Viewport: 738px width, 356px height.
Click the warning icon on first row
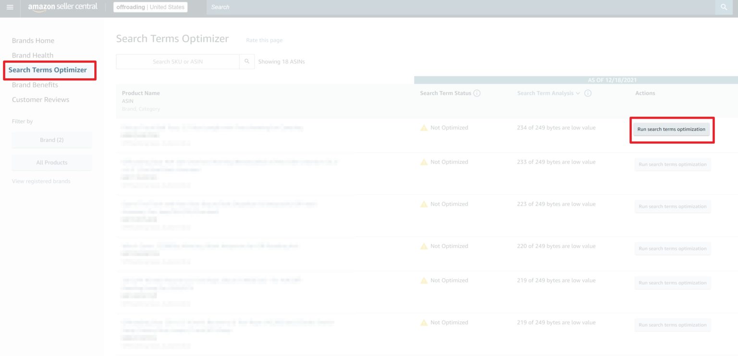tap(424, 128)
